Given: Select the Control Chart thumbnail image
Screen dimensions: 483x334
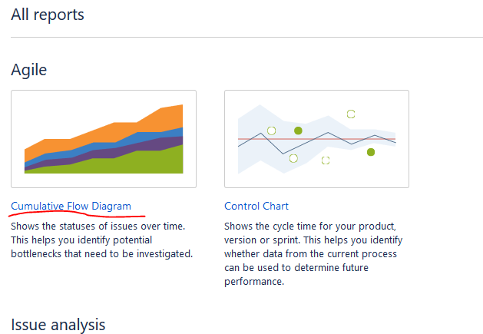Looking at the screenshot, I should pos(316,139).
